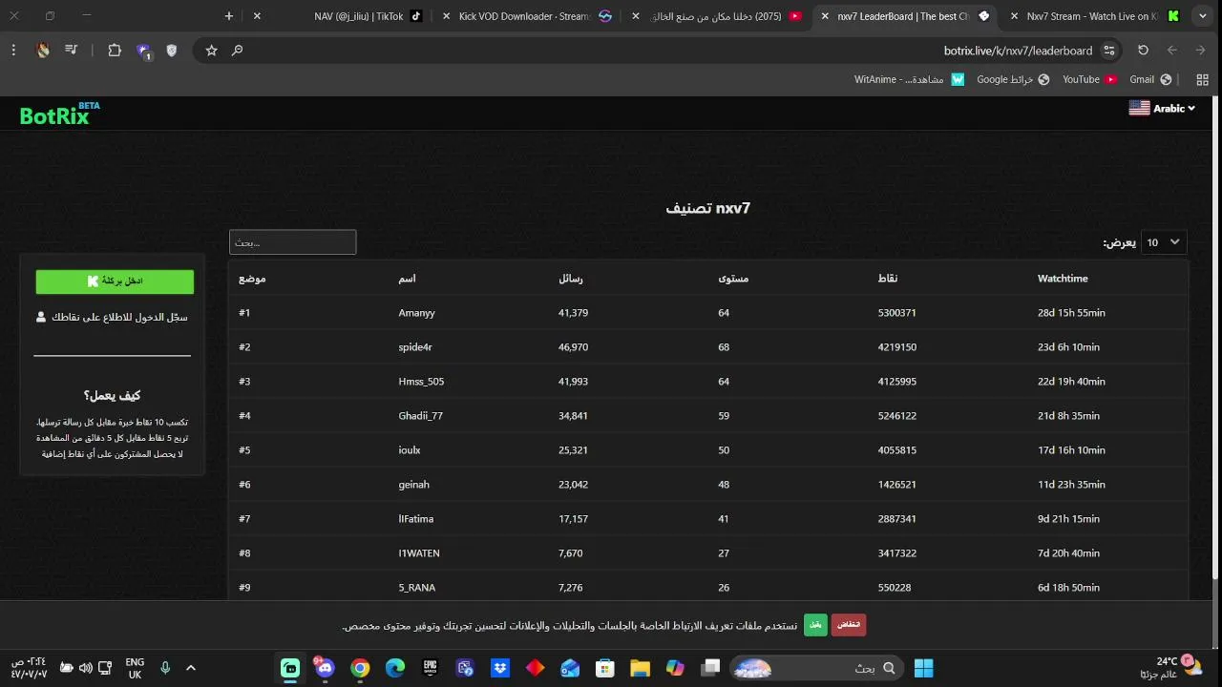1222x687 pixels.
Task: Open the Chrome three-dot menu
Action: [13, 51]
